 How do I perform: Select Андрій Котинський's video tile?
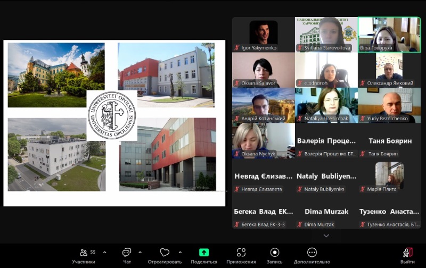264,105
